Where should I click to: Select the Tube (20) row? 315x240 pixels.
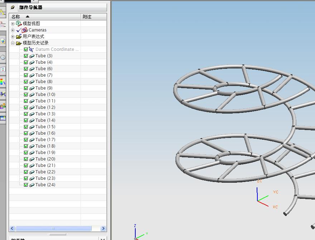[58, 159]
